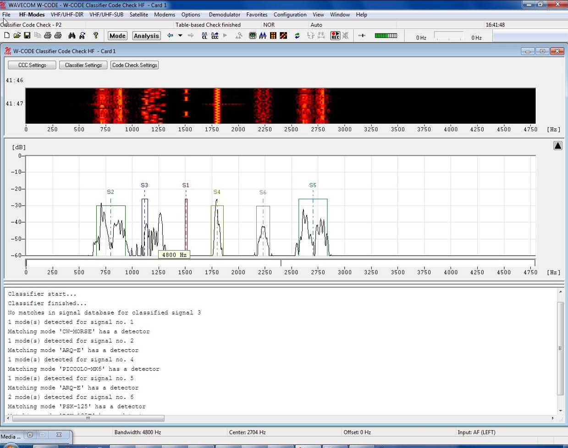Click the black triangle button on spectrum
The image size is (568, 448).
[558, 146]
